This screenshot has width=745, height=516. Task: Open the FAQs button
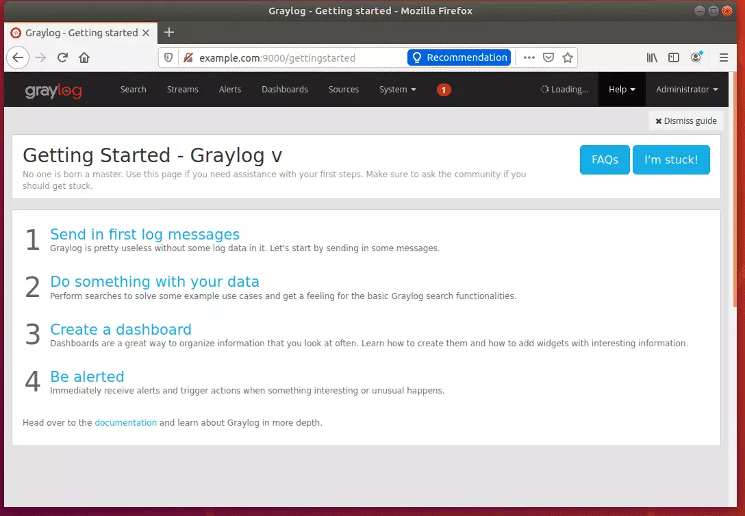click(605, 160)
